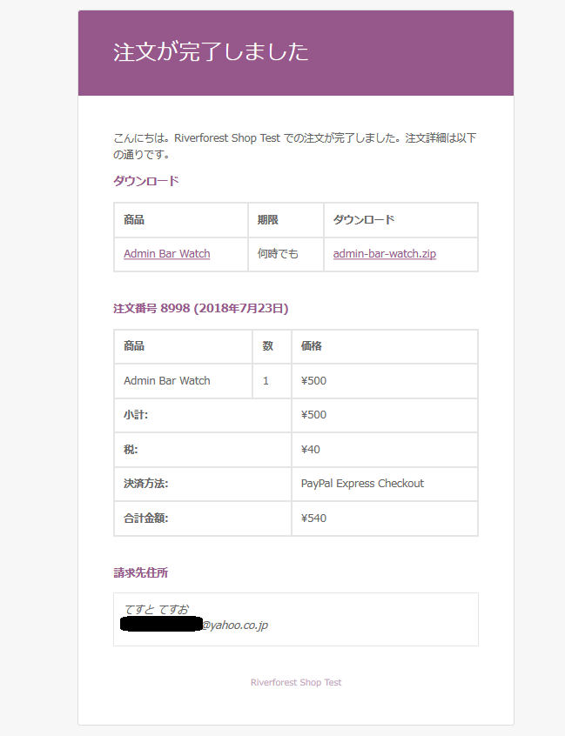Download the admin-bar-watch.zip file

coord(384,254)
